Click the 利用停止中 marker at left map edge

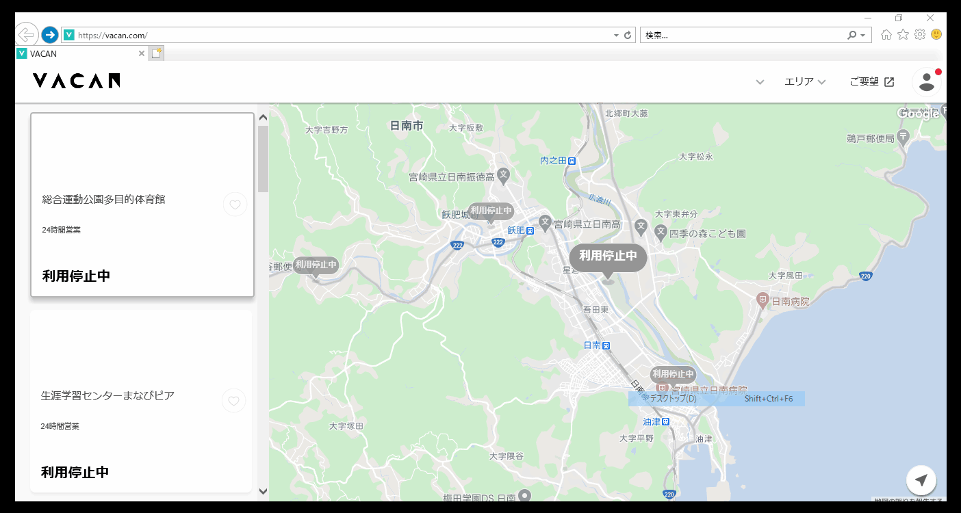tap(316, 266)
